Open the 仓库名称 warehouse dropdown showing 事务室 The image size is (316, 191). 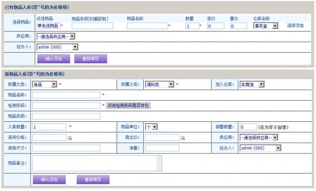[x=265, y=26]
